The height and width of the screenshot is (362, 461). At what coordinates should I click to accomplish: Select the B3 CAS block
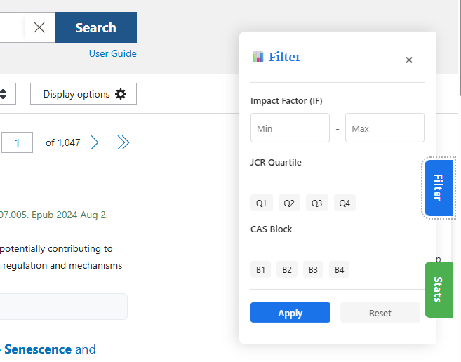(313, 269)
